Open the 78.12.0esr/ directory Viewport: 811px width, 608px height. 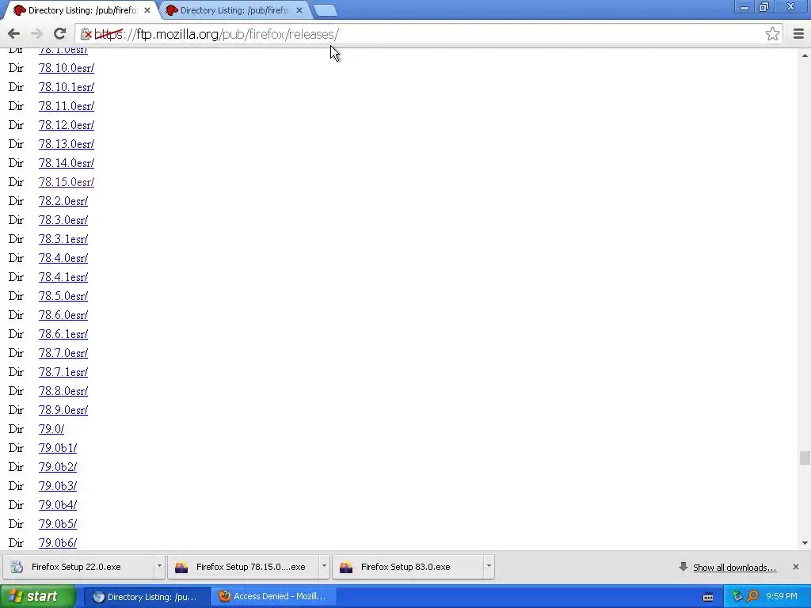point(67,125)
